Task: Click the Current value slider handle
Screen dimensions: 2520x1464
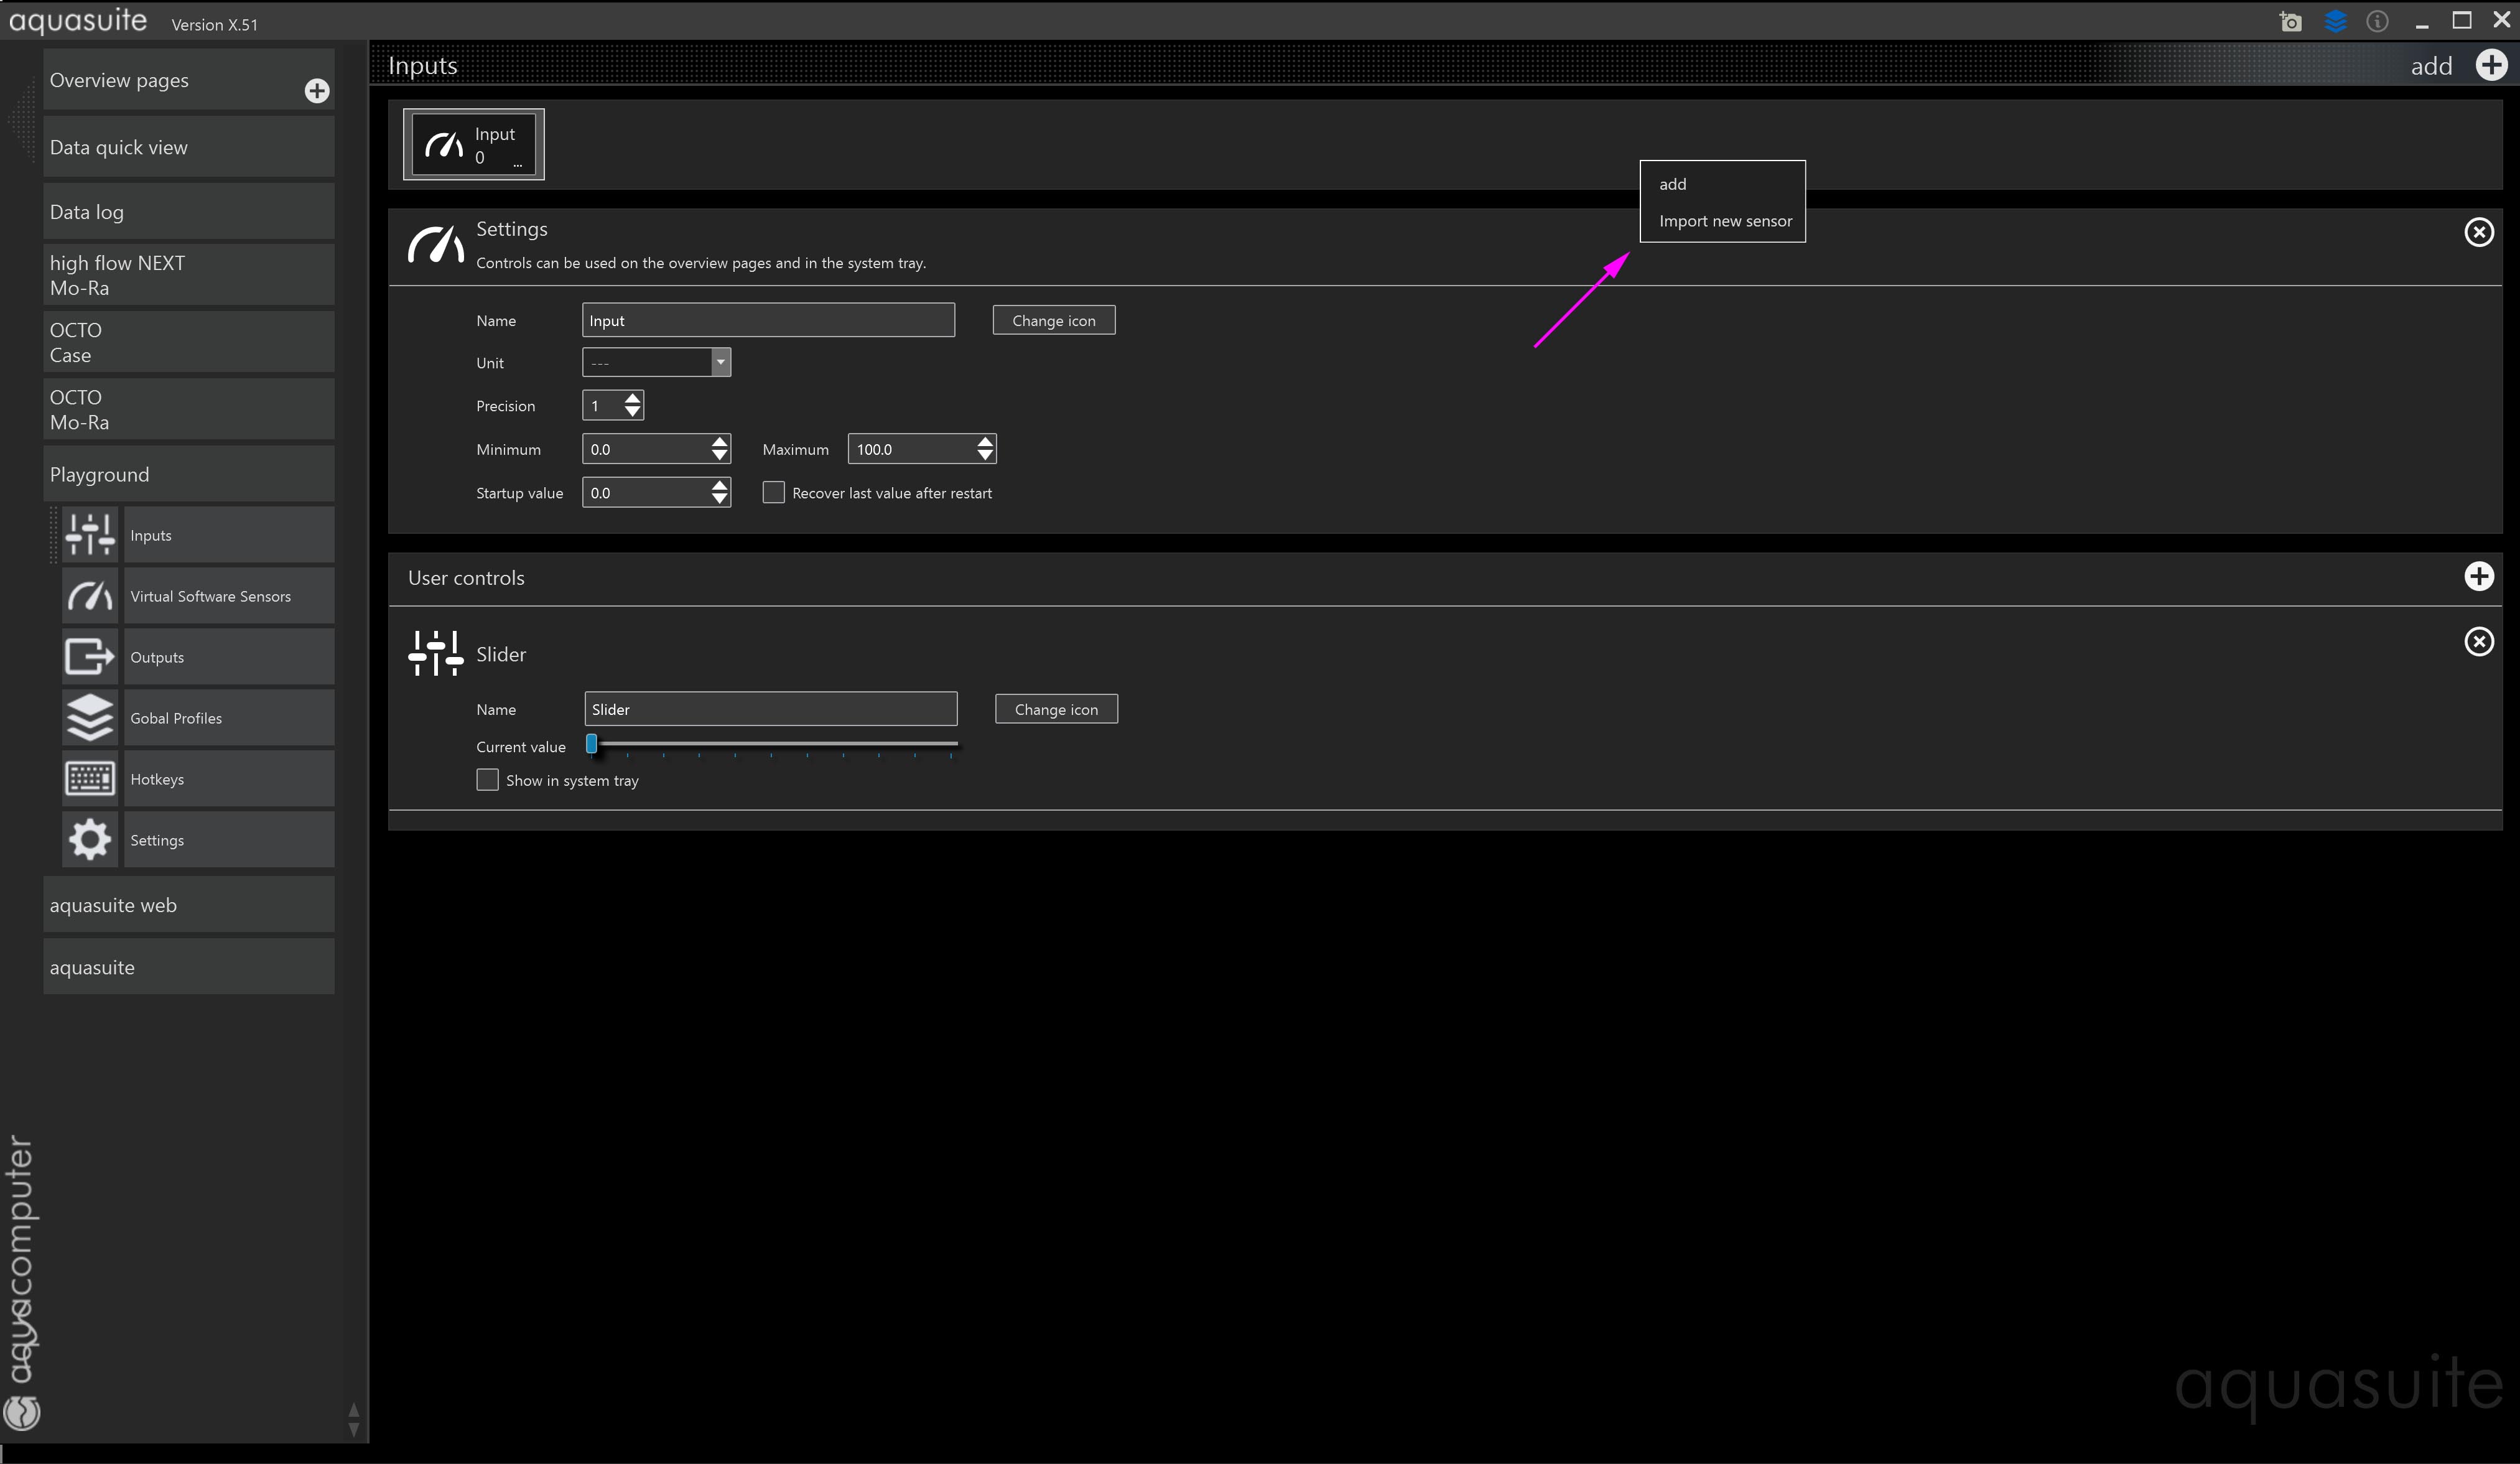Action: [x=592, y=744]
